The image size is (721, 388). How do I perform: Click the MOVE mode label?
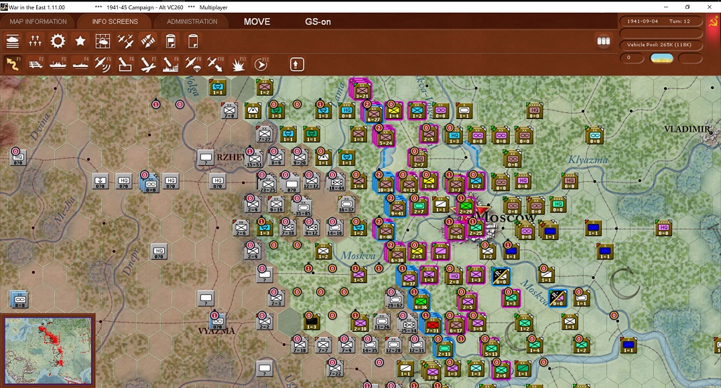[x=257, y=21]
